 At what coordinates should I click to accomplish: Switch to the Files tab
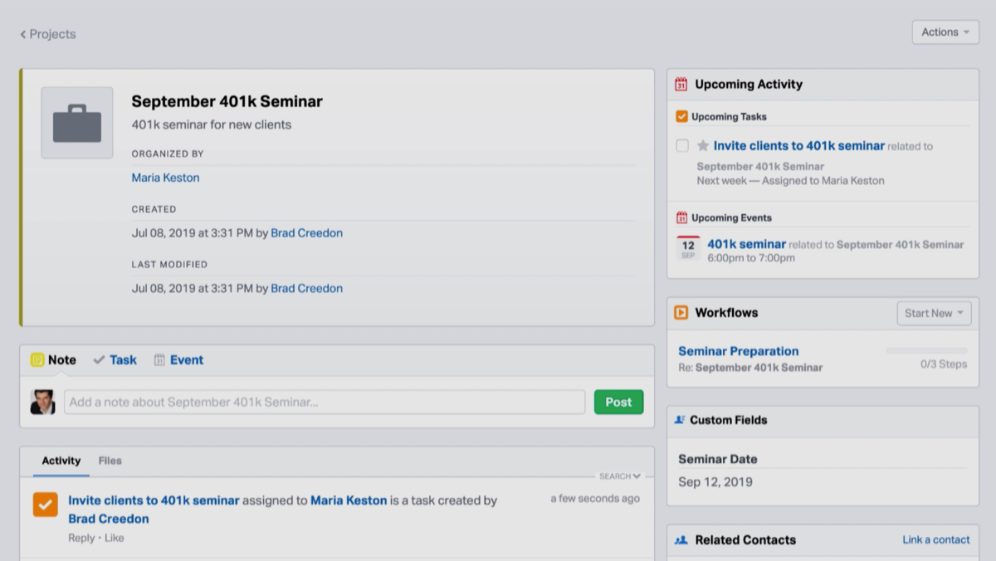[110, 461]
